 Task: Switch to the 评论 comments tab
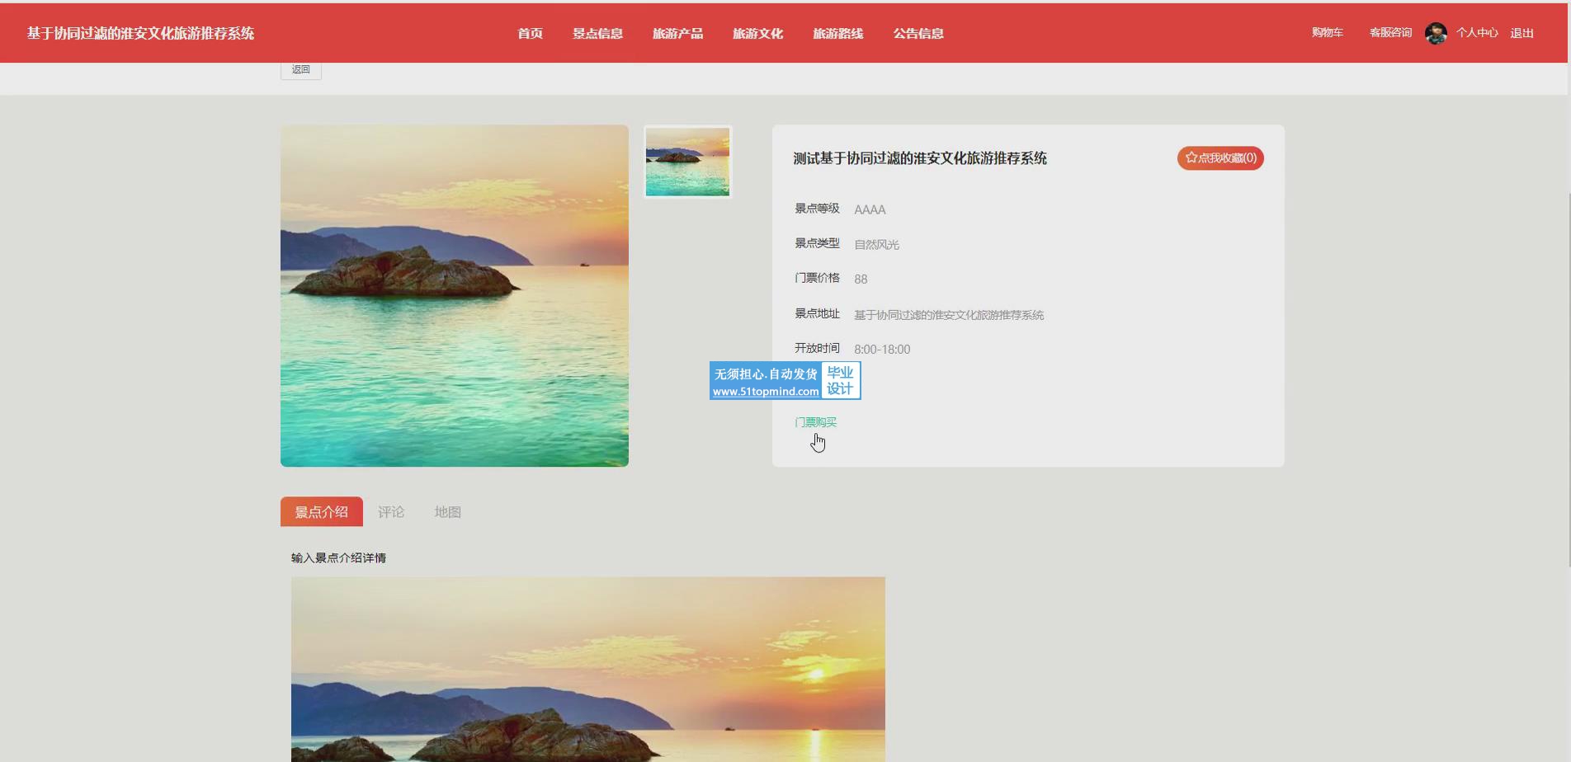tap(391, 511)
